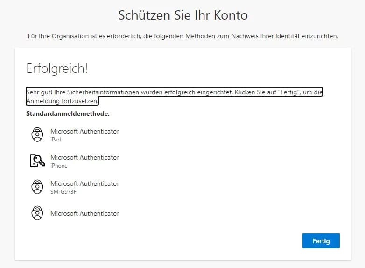The height and width of the screenshot is (268, 365).
Task: Click the 'Für Ihre Organisation' description line
Action: (x=183, y=36)
